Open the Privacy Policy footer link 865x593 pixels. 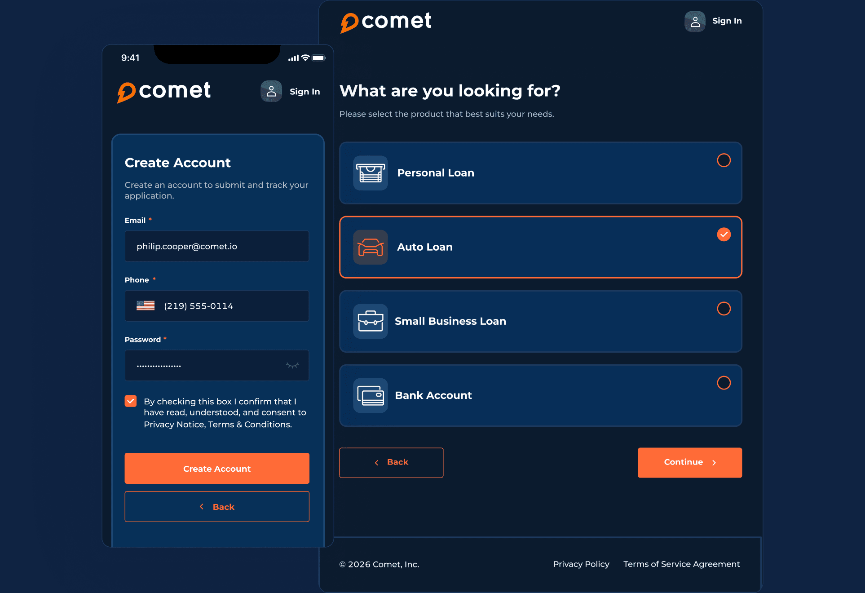pos(581,564)
